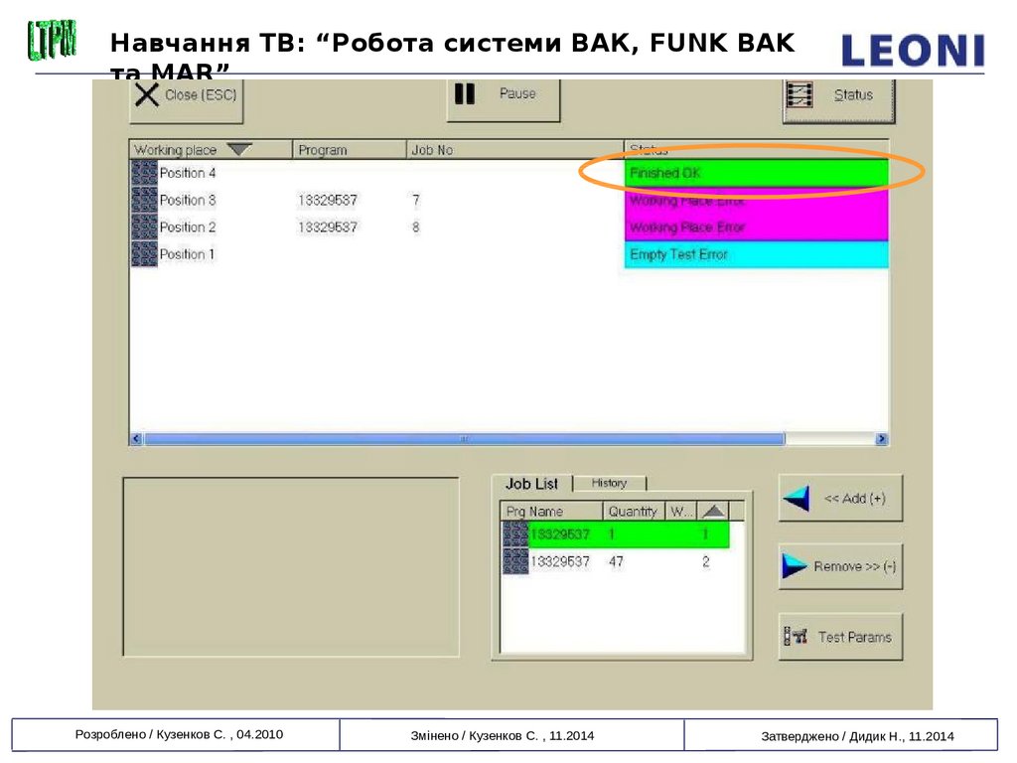Open Test Params settings
The width and height of the screenshot is (1017, 763).
840,637
